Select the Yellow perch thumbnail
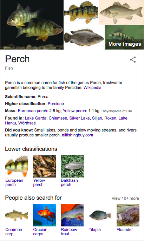 (x=44, y=166)
